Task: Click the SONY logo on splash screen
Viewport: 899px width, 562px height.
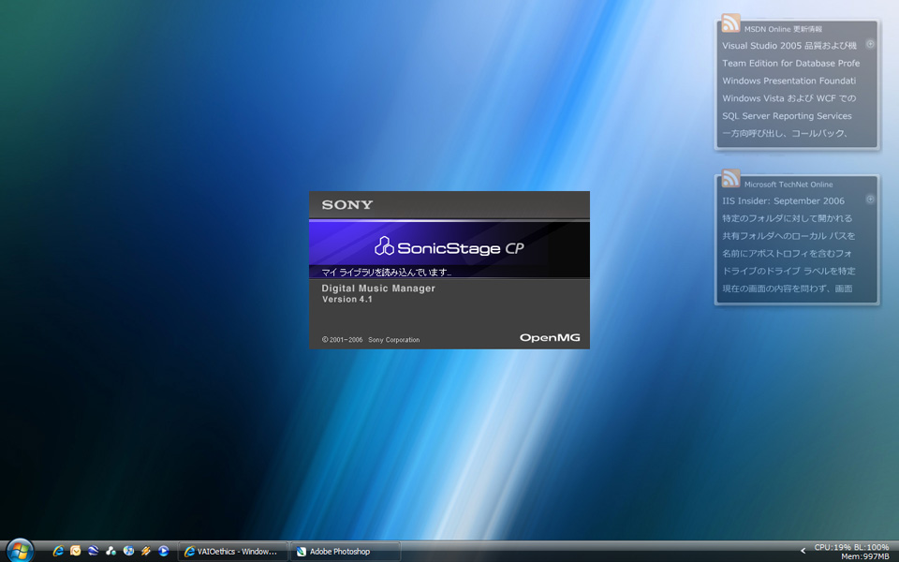Action: point(347,205)
